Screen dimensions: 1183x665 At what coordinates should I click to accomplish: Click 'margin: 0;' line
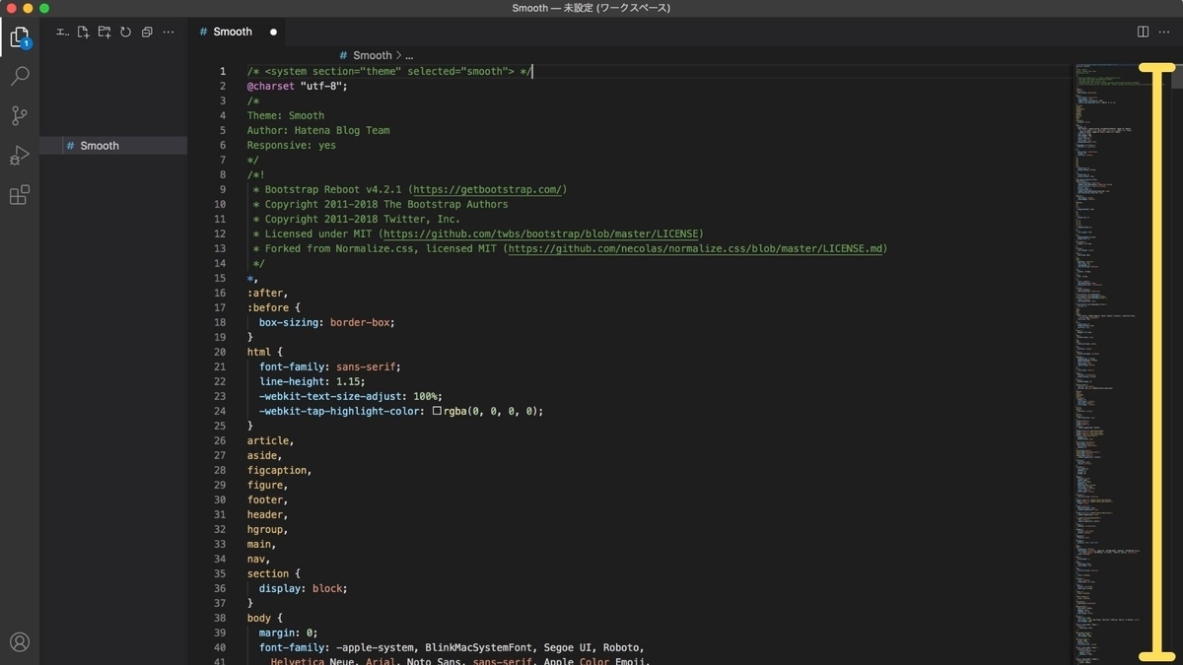click(288, 632)
